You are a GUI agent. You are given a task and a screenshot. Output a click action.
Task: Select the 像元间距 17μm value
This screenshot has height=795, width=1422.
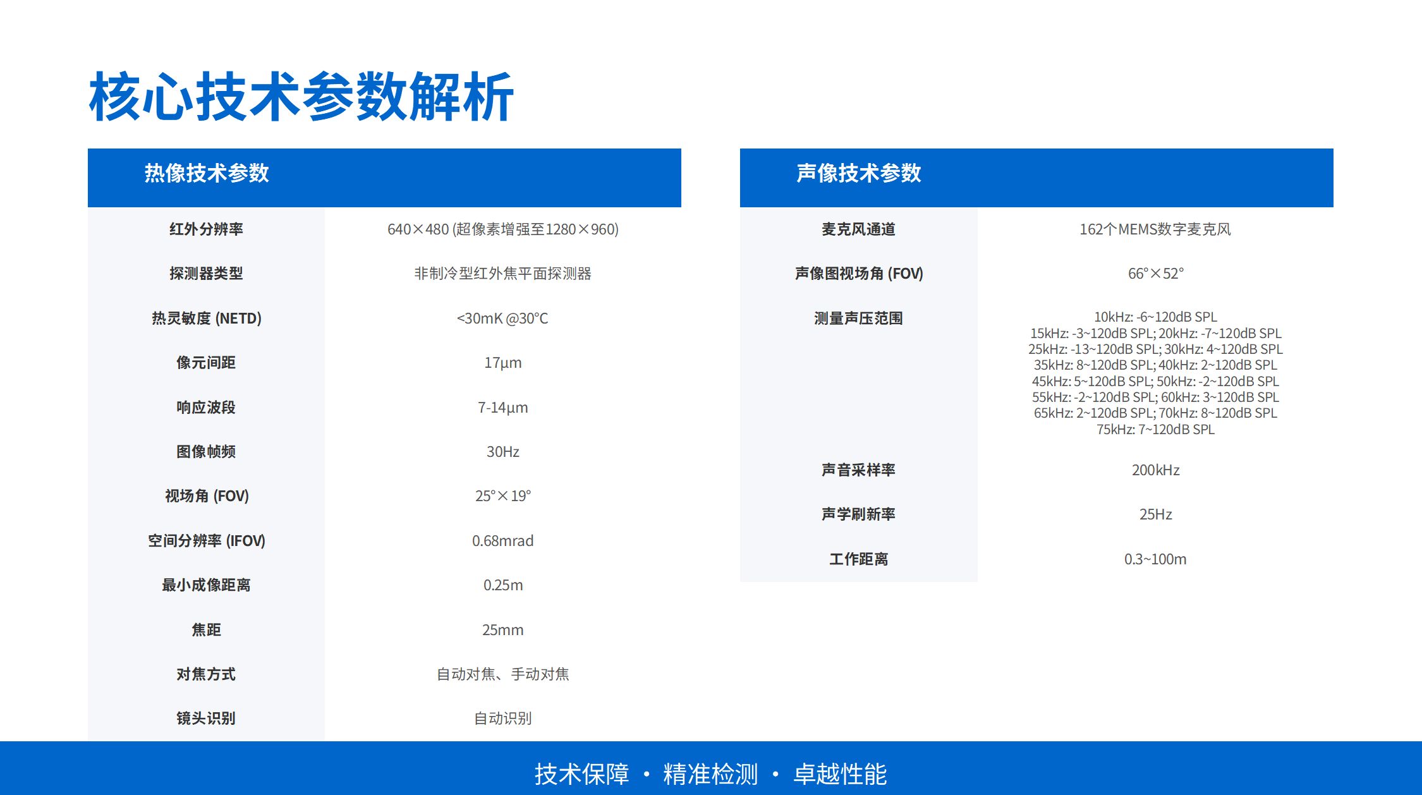[502, 363]
